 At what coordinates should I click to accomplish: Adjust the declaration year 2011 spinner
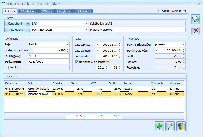point(106,67)
